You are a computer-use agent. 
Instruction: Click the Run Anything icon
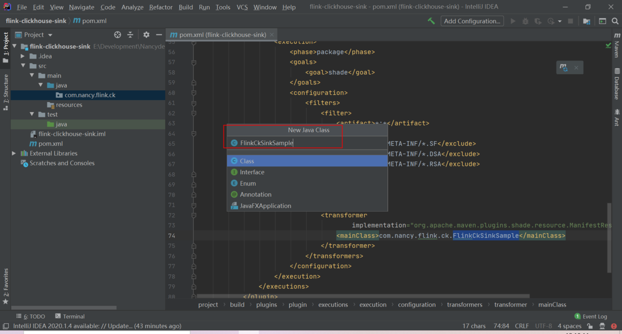602,21
